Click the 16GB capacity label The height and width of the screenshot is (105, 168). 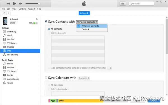[13, 23]
